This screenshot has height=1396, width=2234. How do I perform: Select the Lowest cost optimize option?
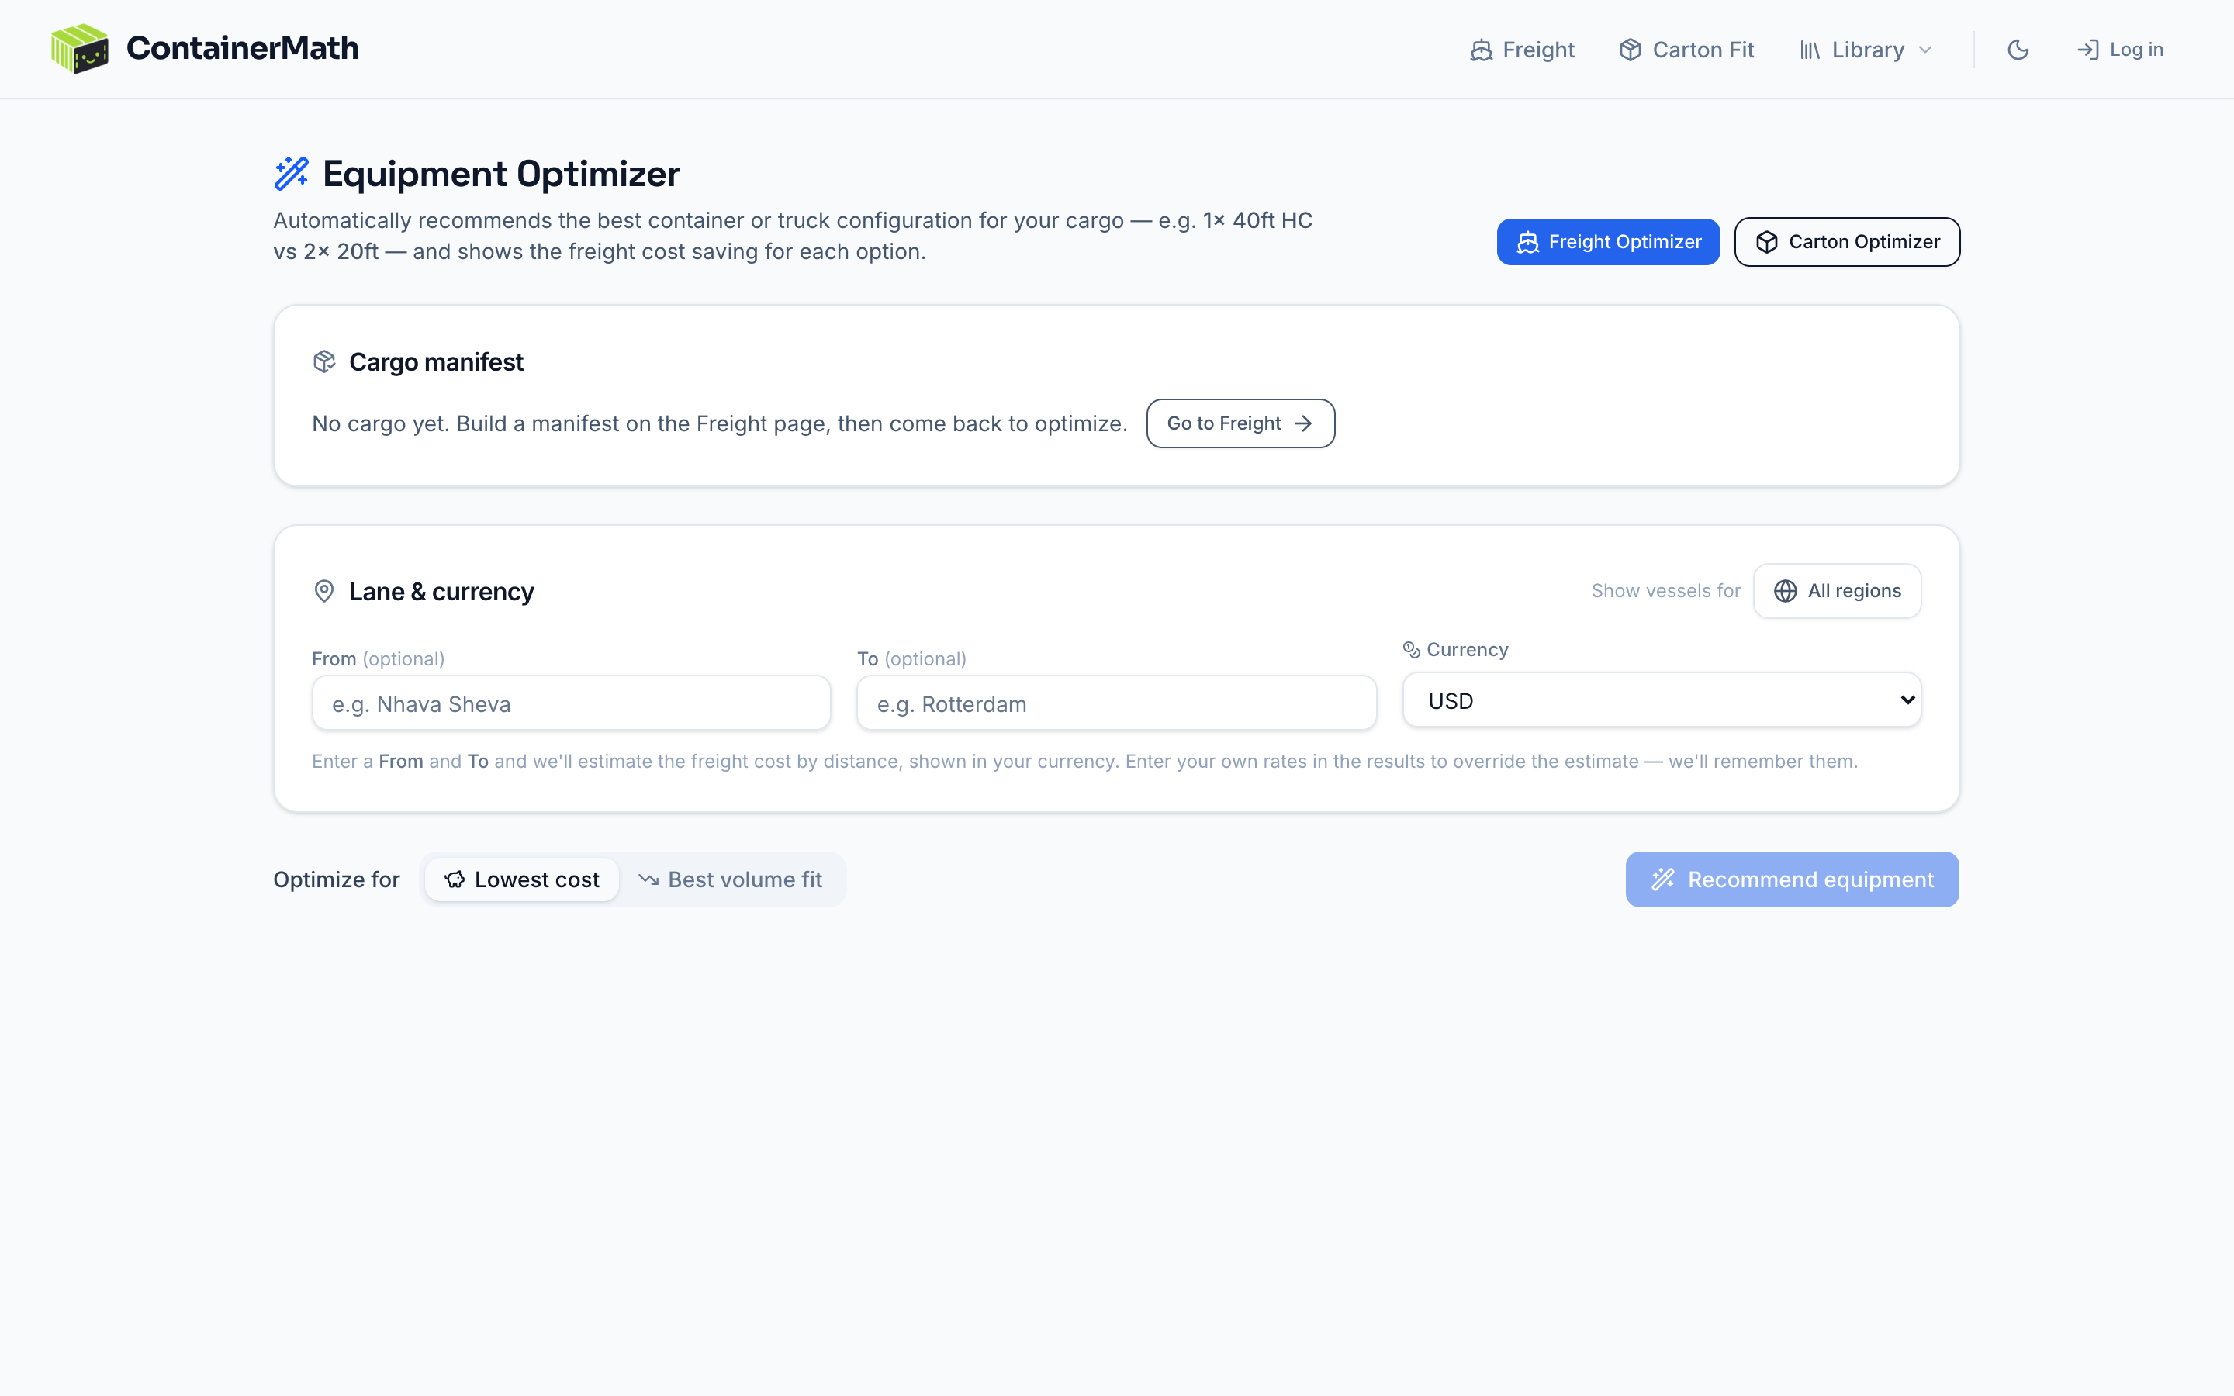click(521, 879)
